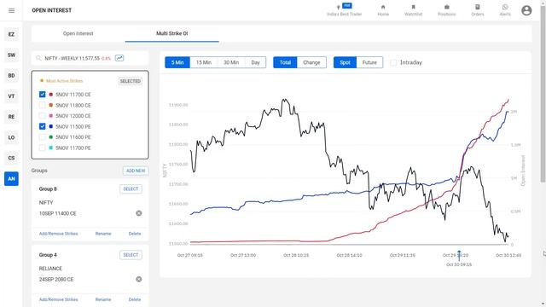Image resolution: width=546 pixels, height=307 pixels.
Task: Open India's Best Trader page
Action: coord(345,10)
